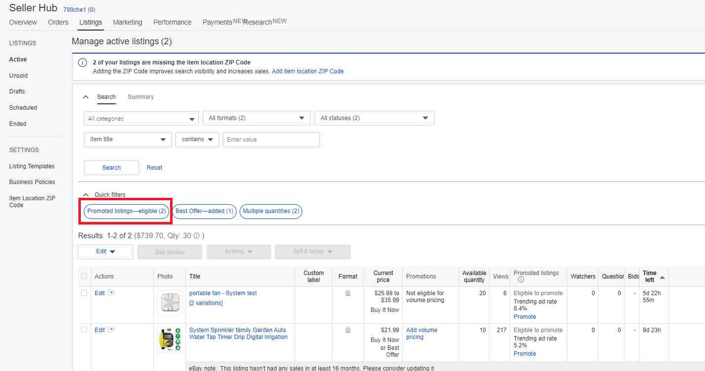Open Edit arrow menu for portable fan row
The height and width of the screenshot is (371, 705).
(111, 293)
